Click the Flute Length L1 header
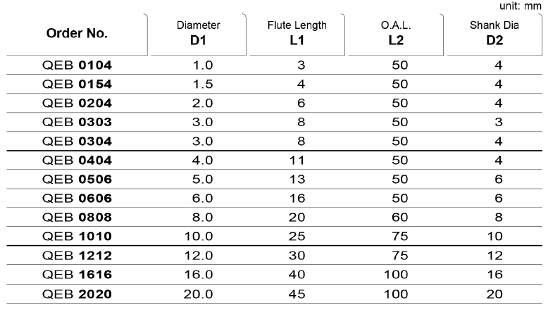Screen dimensions: 548x317 (297, 33)
